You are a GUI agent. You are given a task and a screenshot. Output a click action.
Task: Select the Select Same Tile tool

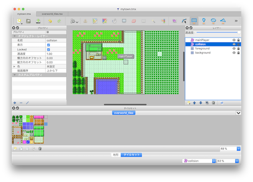163,21
